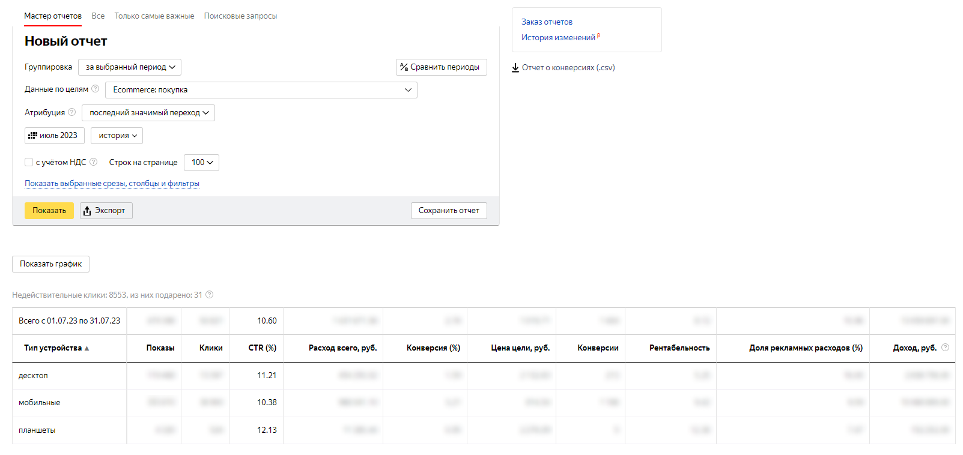Click the sort arrow beside Тип устройства
Viewport: 963px width, 455px height.
pyautogui.click(x=87, y=348)
